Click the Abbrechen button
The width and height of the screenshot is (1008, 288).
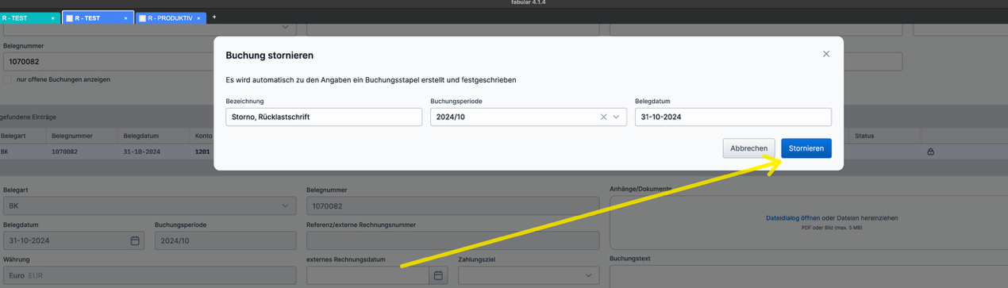point(748,148)
